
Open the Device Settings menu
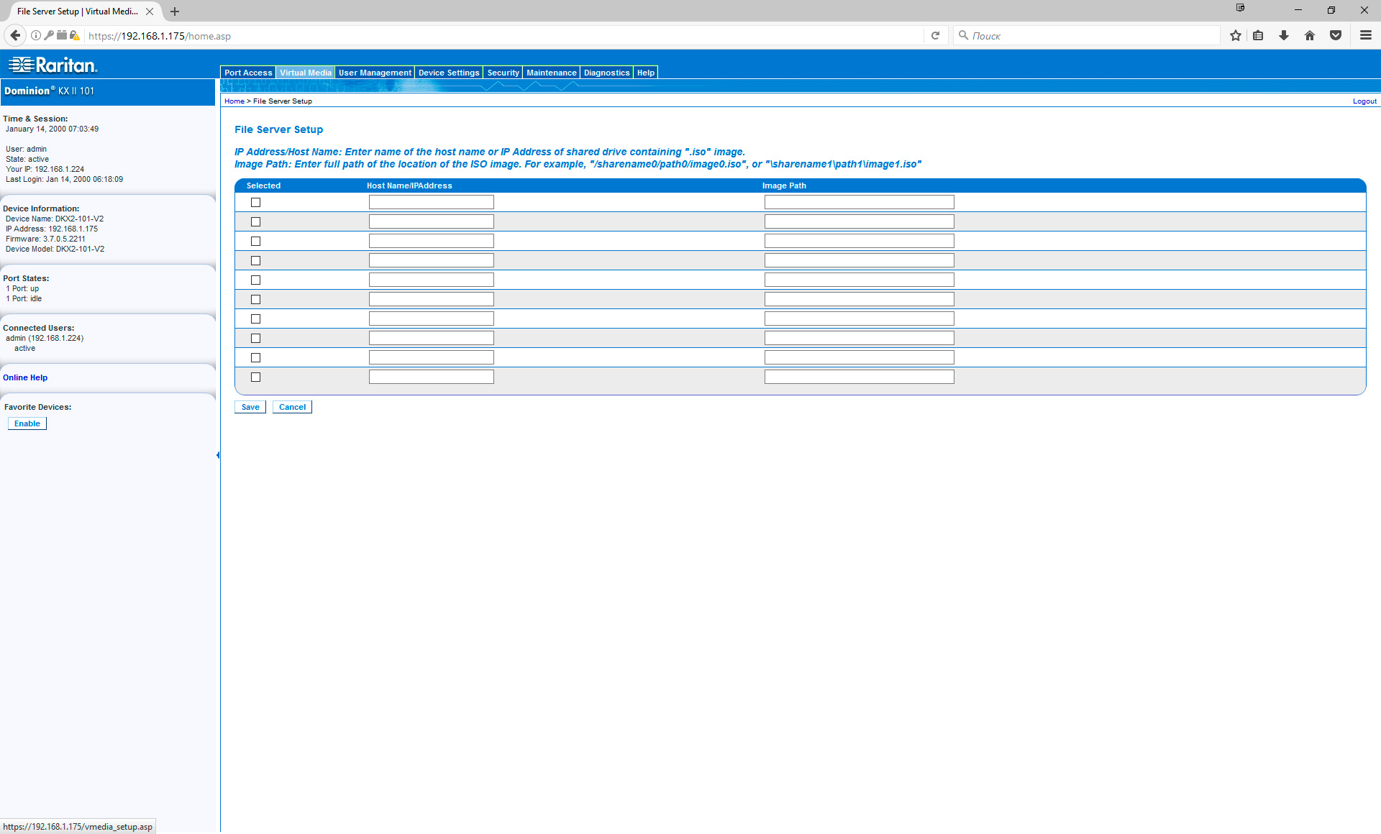pyautogui.click(x=448, y=73)
